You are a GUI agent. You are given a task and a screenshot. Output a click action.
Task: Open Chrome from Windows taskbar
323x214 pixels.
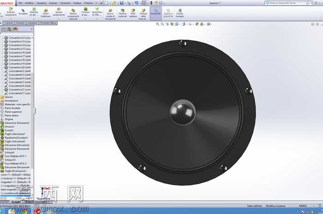click(x=24, y=211)
